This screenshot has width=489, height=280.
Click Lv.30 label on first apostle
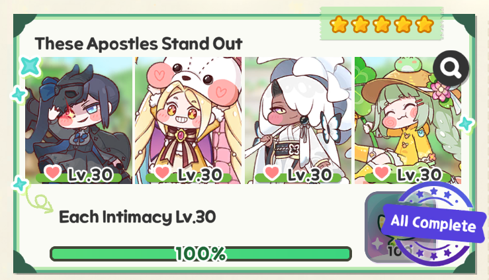[x=90, y=175]
